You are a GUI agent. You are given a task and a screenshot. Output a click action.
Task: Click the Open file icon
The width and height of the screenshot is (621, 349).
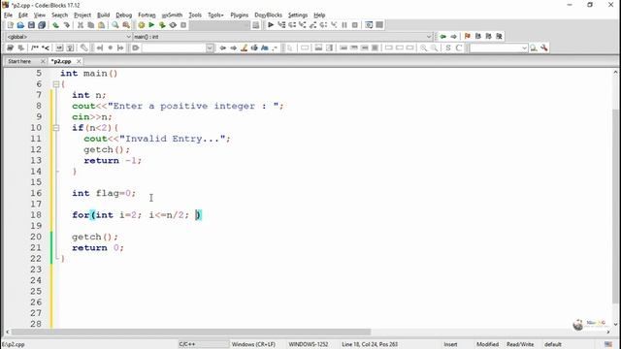[x=20, y=25]
